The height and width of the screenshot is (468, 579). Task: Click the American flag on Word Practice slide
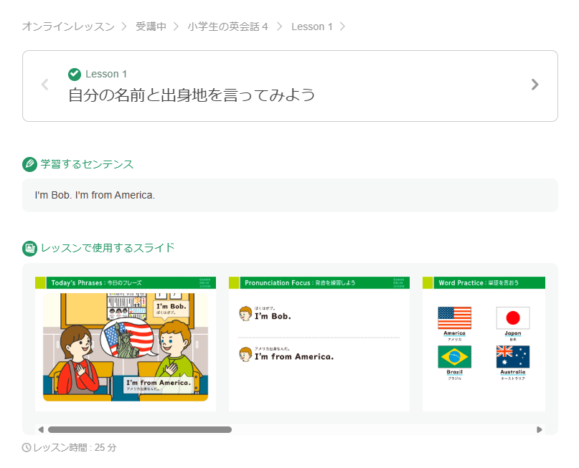point(454,317)
